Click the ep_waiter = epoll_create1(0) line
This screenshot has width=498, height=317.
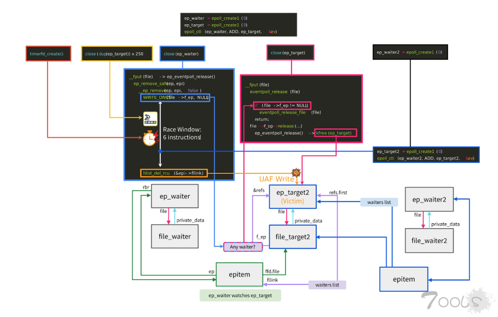click(216, 18)
